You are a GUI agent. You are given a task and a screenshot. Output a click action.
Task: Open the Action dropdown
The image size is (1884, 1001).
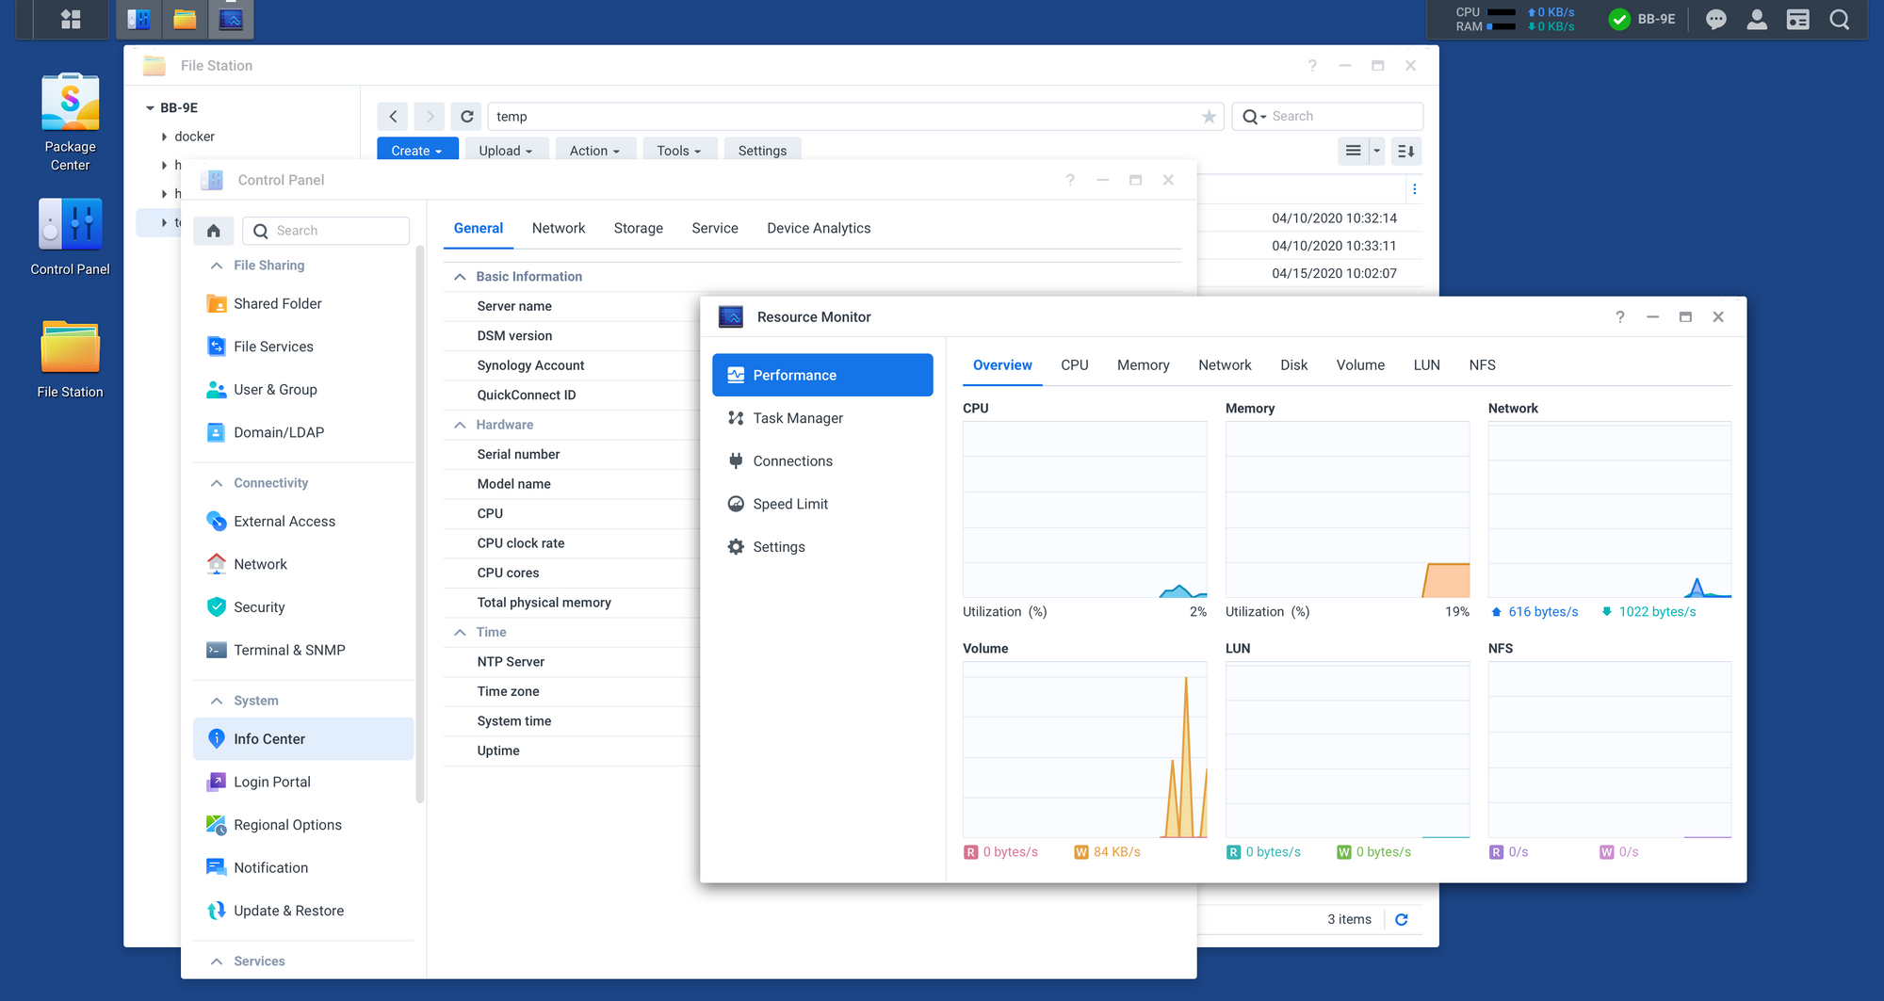[x=595, y=150]
